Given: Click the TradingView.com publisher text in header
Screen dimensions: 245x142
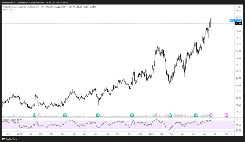Looking at the screenshot, I should pyautogui.click(x=34, y=2).
